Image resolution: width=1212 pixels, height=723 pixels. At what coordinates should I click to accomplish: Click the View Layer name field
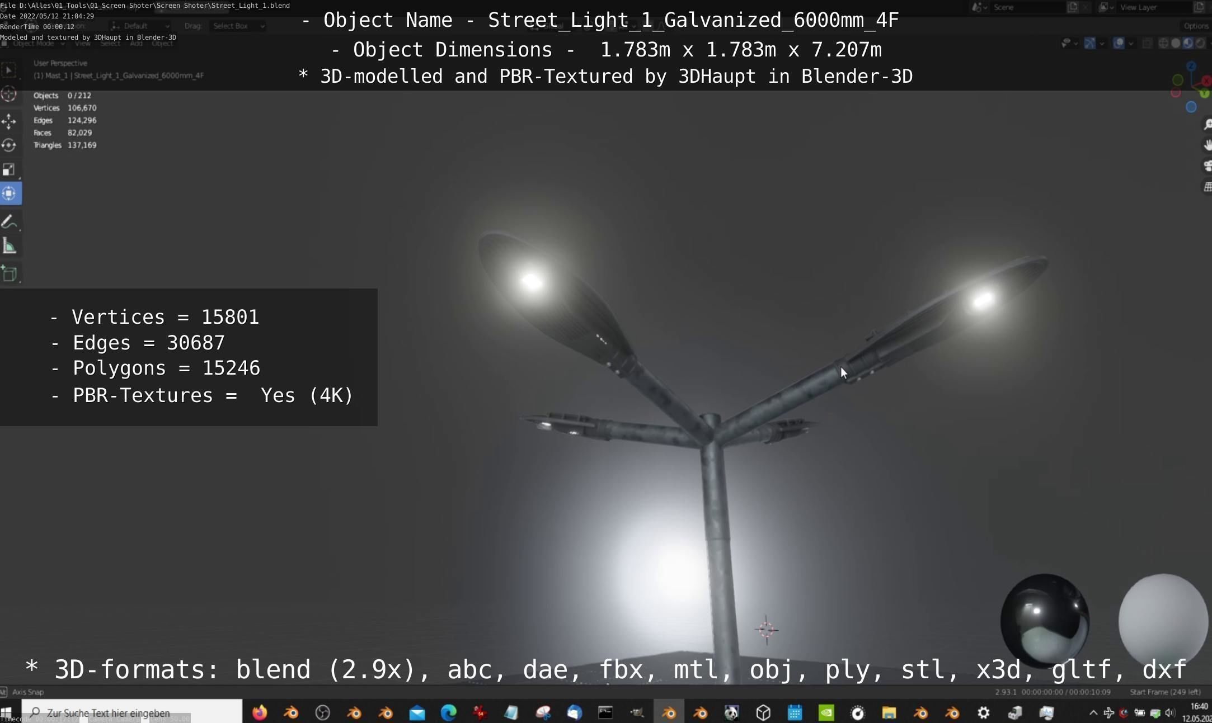[1154, 7]
